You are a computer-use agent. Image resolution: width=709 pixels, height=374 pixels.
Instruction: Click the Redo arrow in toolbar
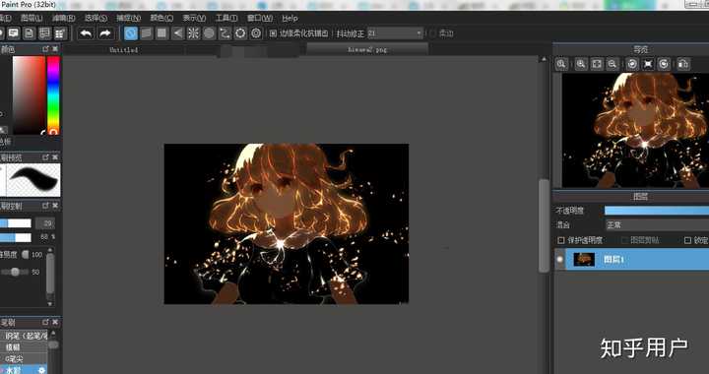pyautogui.click(x=105, y=33)
